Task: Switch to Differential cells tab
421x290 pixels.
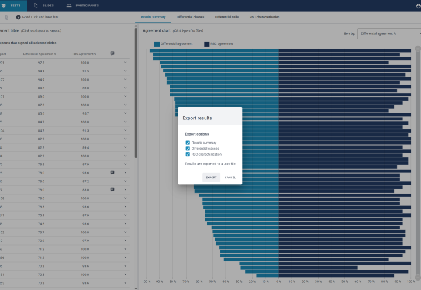Action: [227, 17]
